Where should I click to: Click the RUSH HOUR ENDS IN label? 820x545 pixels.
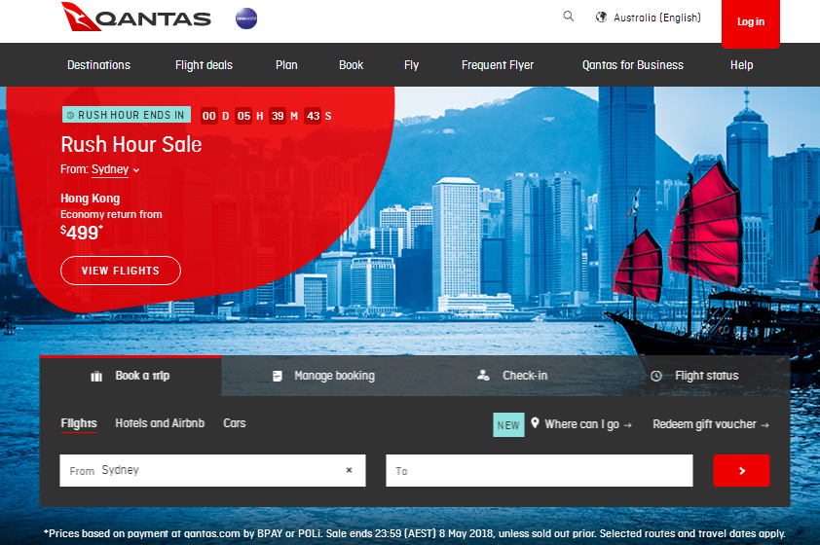(127, 115)
